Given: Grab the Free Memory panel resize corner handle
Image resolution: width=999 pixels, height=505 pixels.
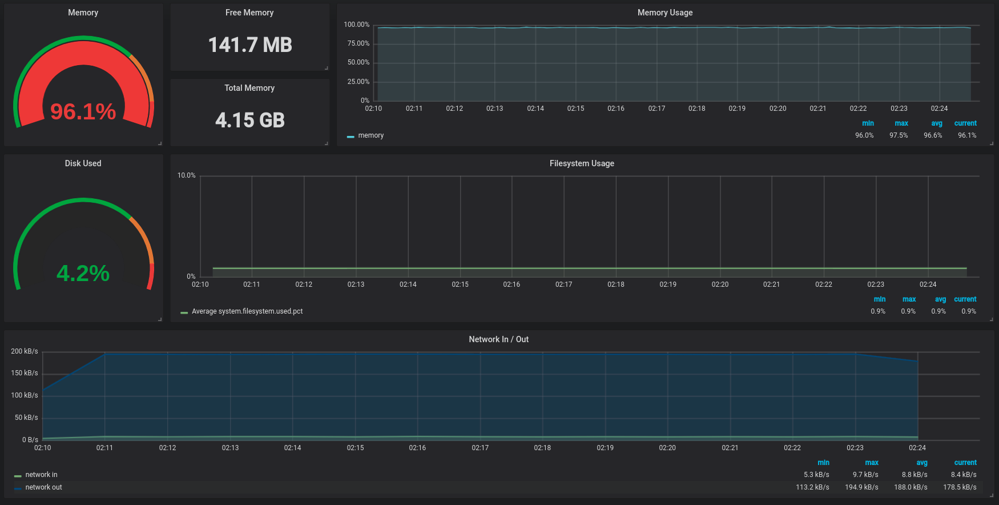Looking at the screenshot, I should pyautogui.click(x=327, y=69).
